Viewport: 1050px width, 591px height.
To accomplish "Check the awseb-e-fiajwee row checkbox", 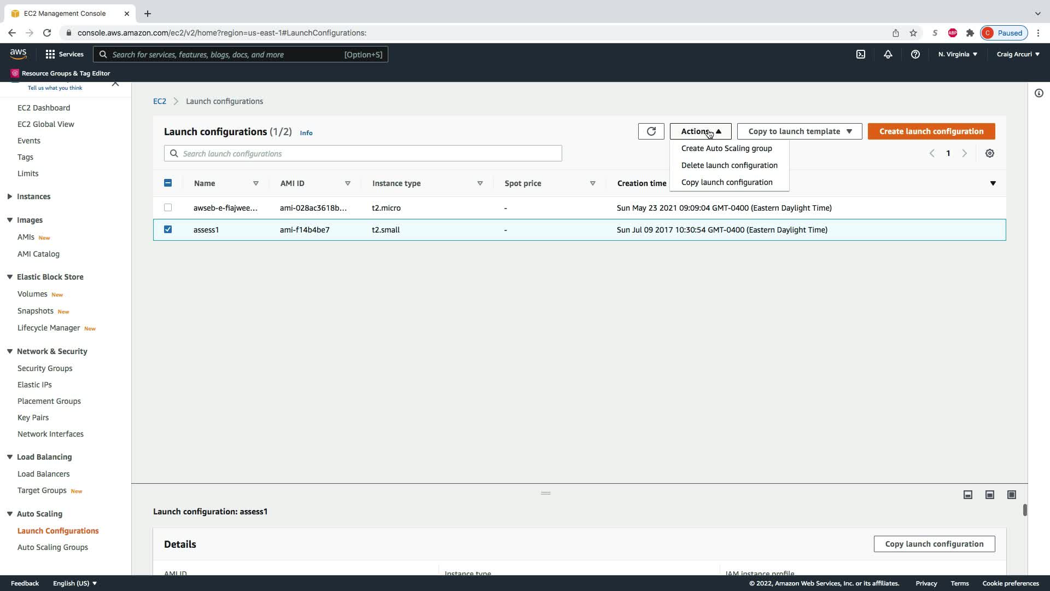I will click(x=168, y=207).
